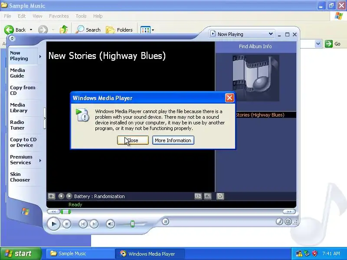This screenshot has height=260, width=347.
Task: Open the File menu in Sample Music
Action: point(7,16)
